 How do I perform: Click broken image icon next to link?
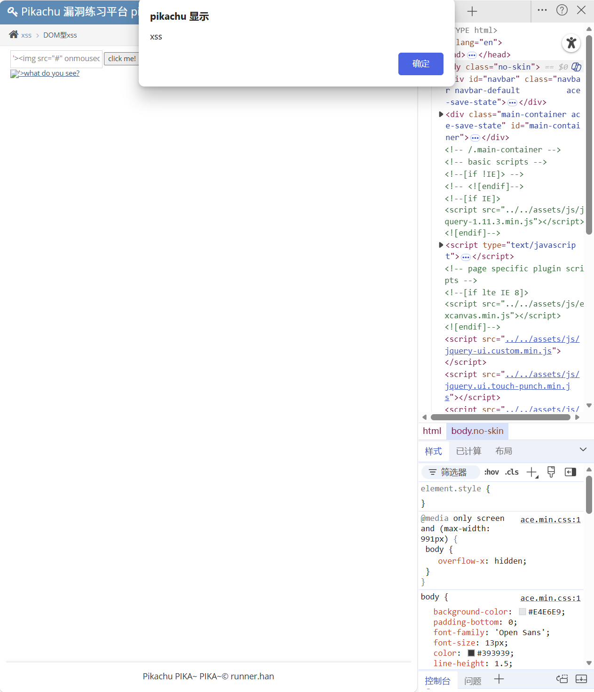(x=15, y=74)
